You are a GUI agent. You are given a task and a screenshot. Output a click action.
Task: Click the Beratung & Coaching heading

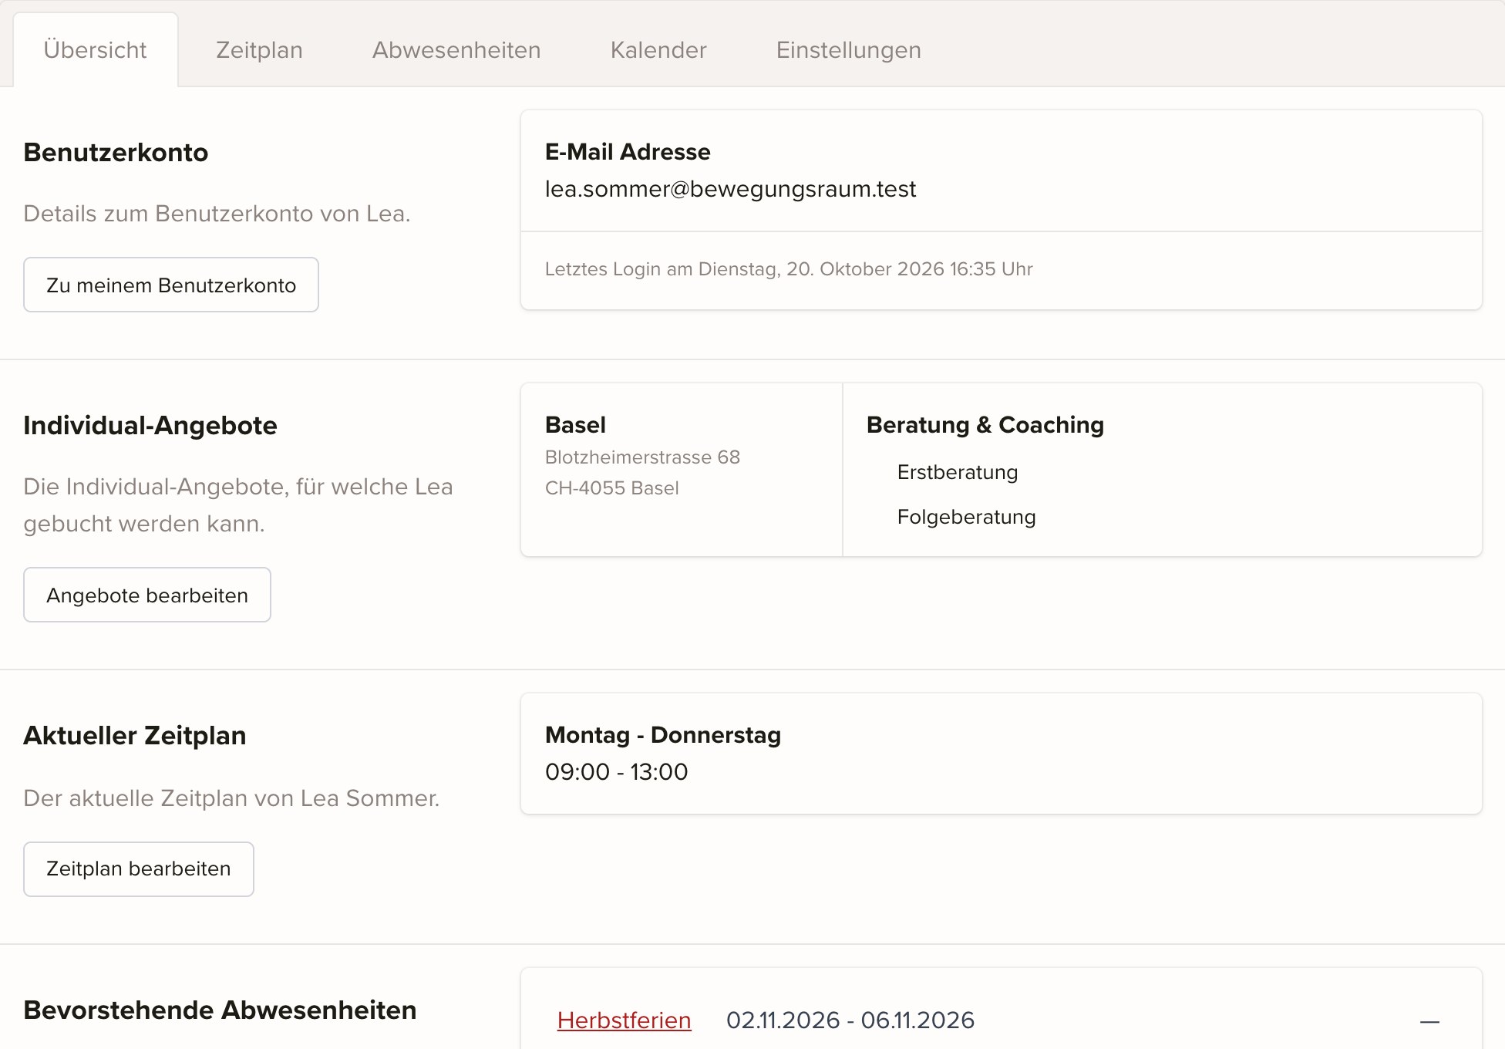tap(985, 425)
